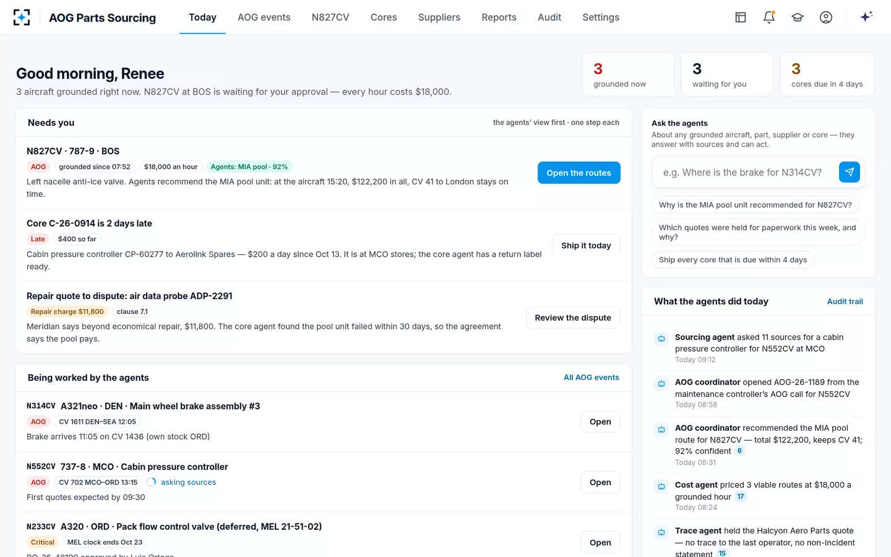This screenshot has height=557, width=891.
Task: Open the N314CV brake assembly event
Action: [600, 422]
